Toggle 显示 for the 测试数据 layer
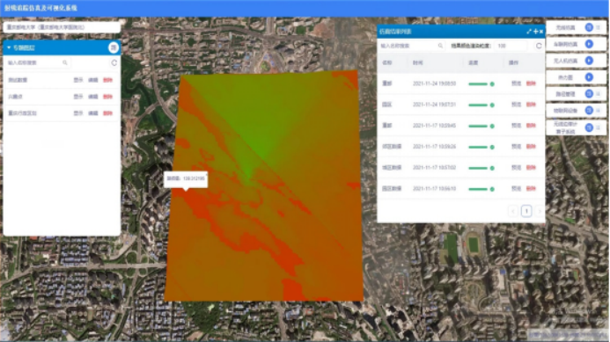 [78, 80]
